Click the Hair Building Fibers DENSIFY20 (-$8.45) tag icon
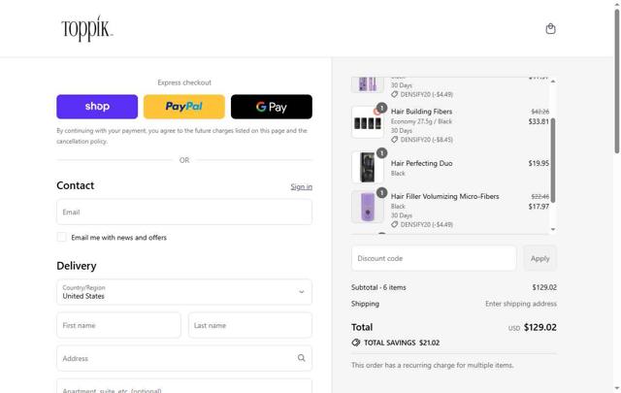Image resolution: width=621 pixels, height=393 pixels. [x=395, y=140]
